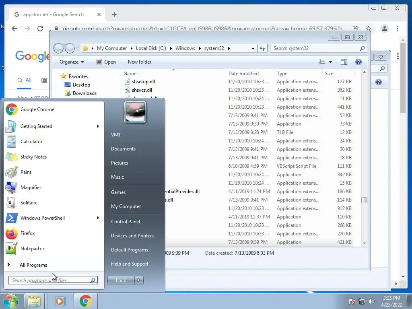
Task: Open Windows Explorer taskbar icon
Action: 34,301
